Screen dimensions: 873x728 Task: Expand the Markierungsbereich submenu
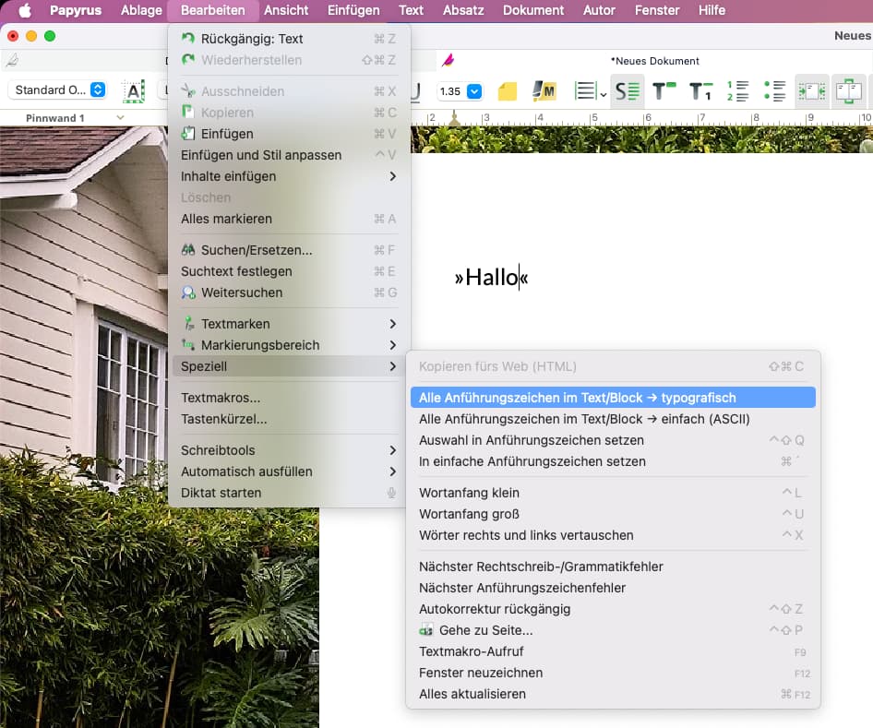pyautogui.click(x=289, y=345)
